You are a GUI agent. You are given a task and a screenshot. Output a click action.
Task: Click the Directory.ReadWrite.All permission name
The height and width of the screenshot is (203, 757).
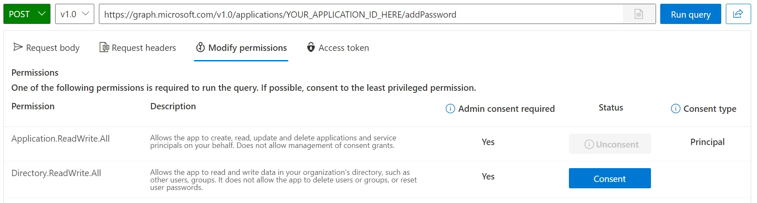point(56,173)
